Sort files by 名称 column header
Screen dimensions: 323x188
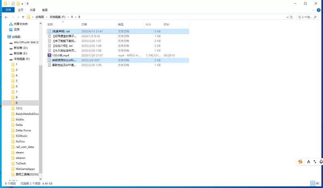point(50,25)
